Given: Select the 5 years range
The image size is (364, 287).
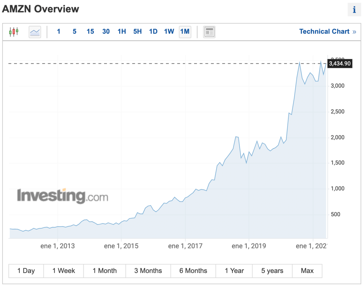Looking at the screenshot, I should tap(272, 271).
